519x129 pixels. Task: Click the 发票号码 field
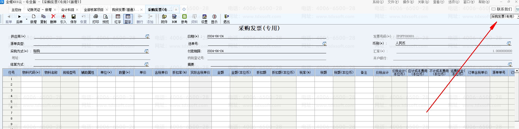(454, 36)
